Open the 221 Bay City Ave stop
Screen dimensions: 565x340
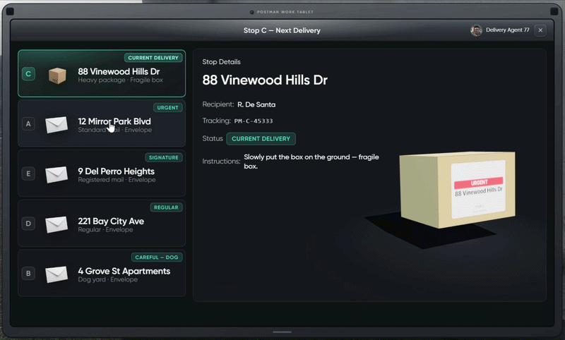tap(102, 223)
